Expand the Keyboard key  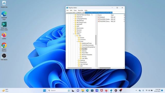[x=74, y=17]
